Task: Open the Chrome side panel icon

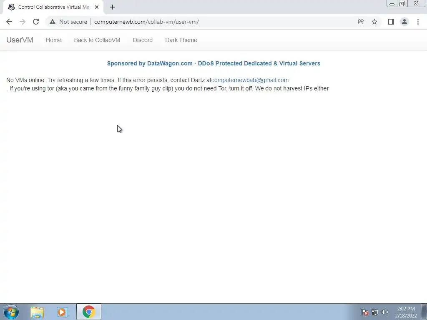Action: point(391,22)
